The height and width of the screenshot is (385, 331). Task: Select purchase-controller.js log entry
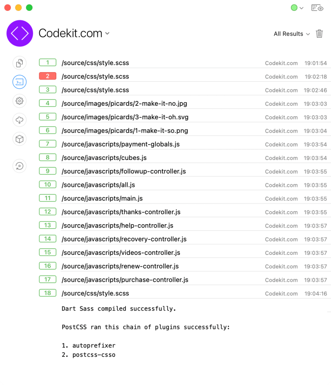[196, 280]
